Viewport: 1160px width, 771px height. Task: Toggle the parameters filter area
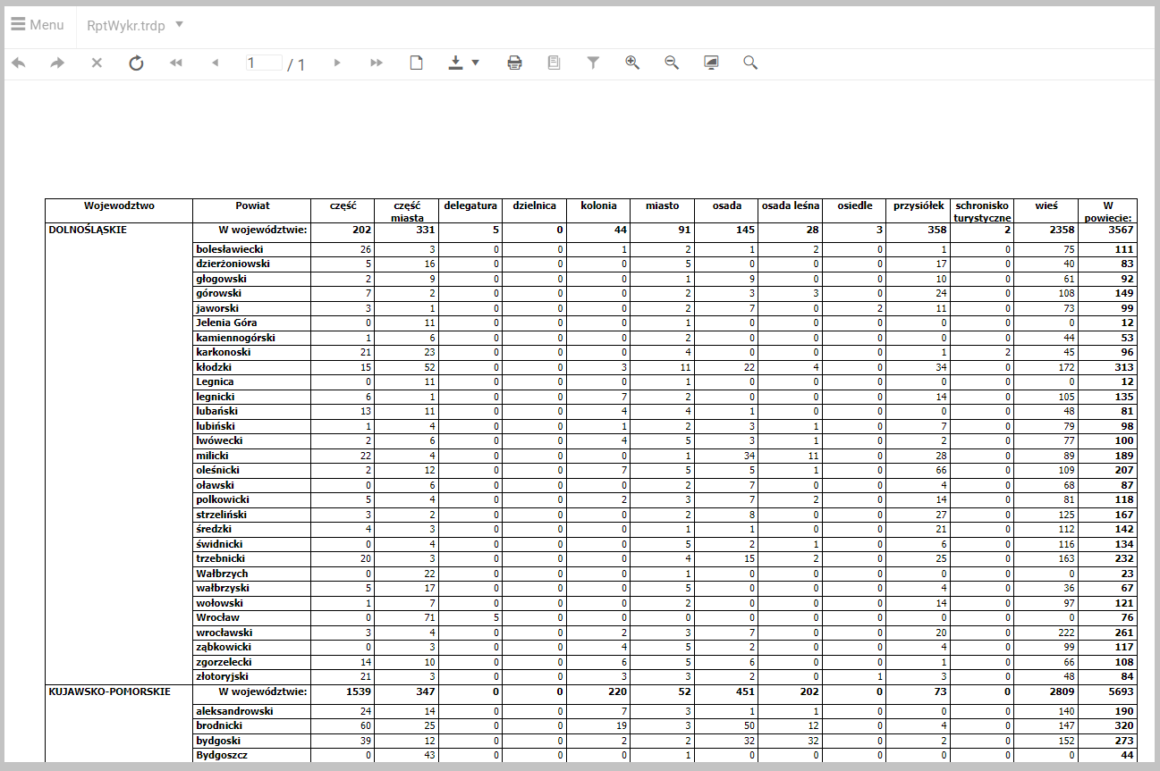point(593,63)
